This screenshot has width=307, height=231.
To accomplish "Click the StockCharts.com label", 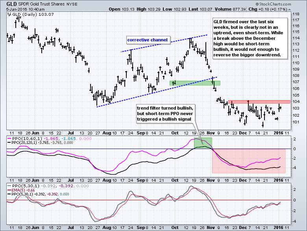I will 273,4.
